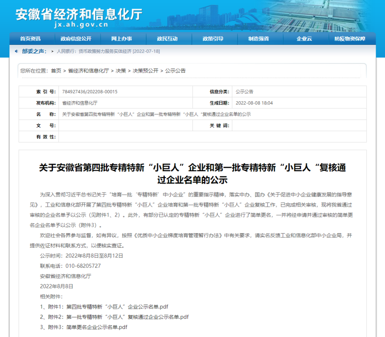The width and height of the screenshot is (385, 337).
Task: Click 省经济和信息化厅 in the breadcrumb
Action: click(89, 71)
